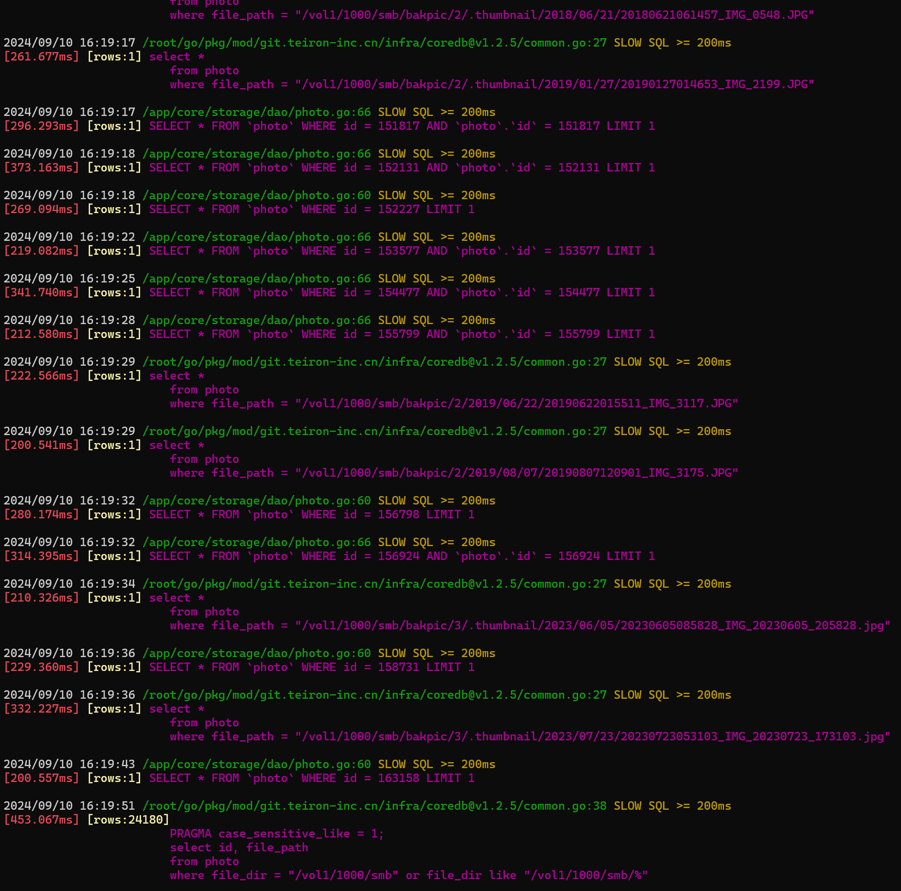Click the [314.395ms] duration entry
This screenshot has width=901, height=891.
pyautogui.click(x=41, y=556)
